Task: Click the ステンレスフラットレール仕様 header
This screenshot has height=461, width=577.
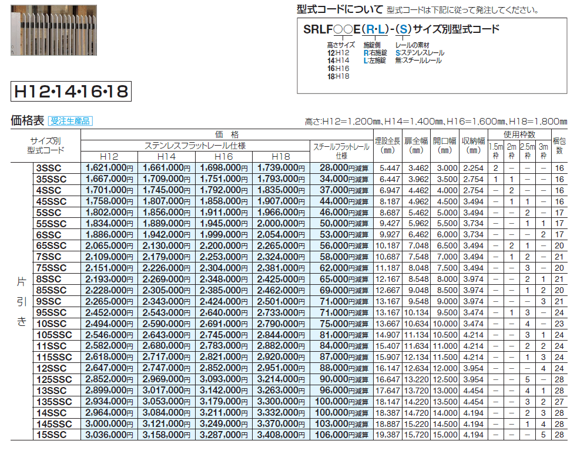Action: tap(195, 145)
